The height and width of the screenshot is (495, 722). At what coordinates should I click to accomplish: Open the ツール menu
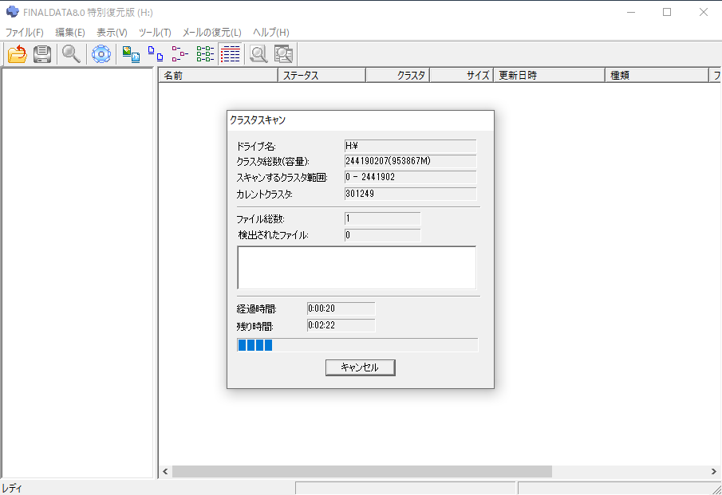(x=154, y=32)
